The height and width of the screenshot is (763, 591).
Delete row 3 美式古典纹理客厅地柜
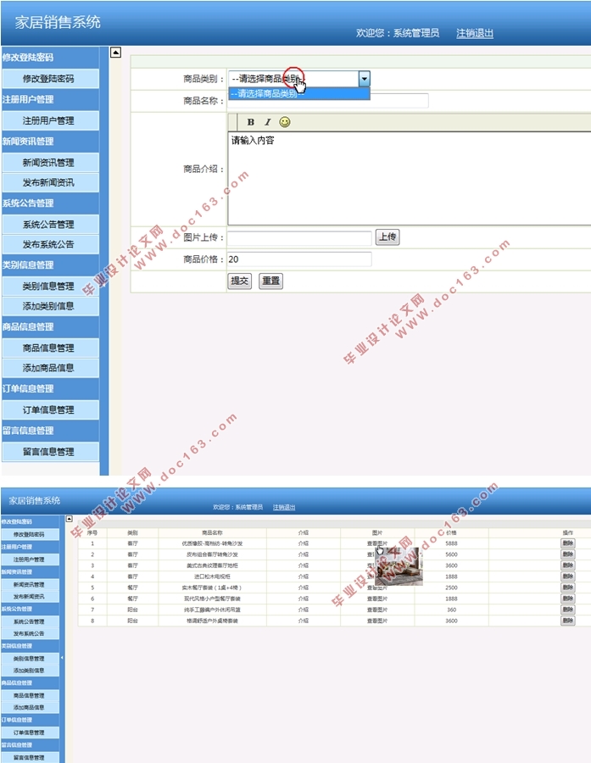(567, 565)
